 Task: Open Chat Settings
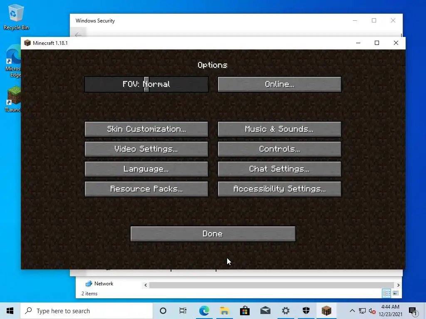(x=279, y=169)
